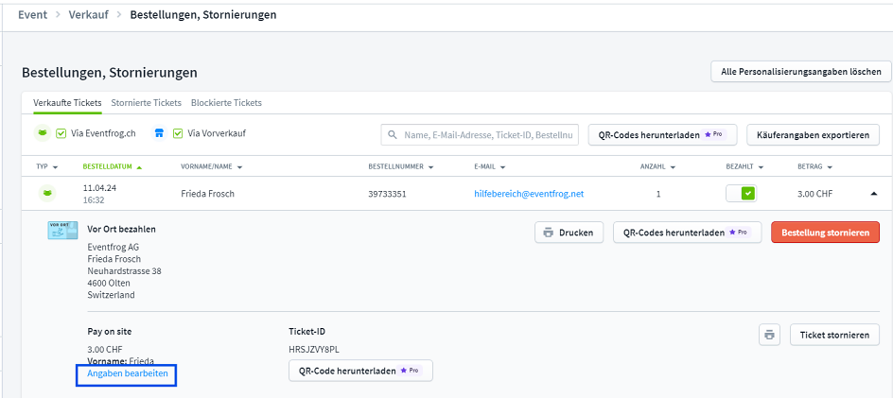This screenshot has width=893, height=398.
Task: Toggle the Bezahlt paid switch for Frieda Frosch
Action: pos(741,194)
